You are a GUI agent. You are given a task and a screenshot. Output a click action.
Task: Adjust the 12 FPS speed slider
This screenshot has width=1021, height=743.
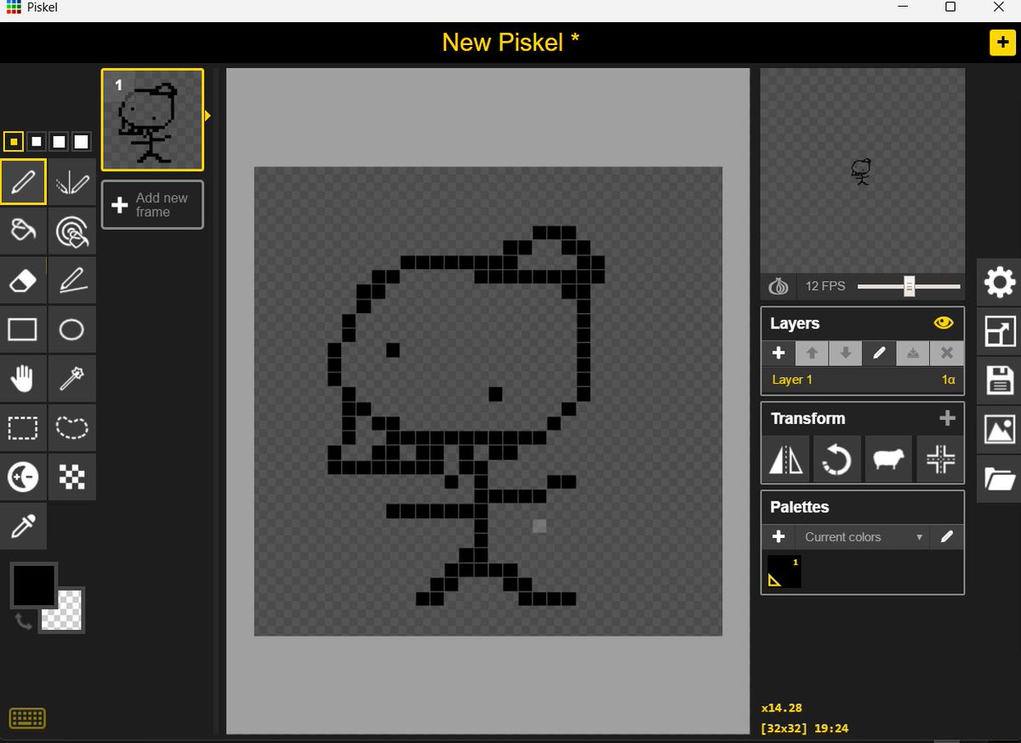tap(909, 287)
